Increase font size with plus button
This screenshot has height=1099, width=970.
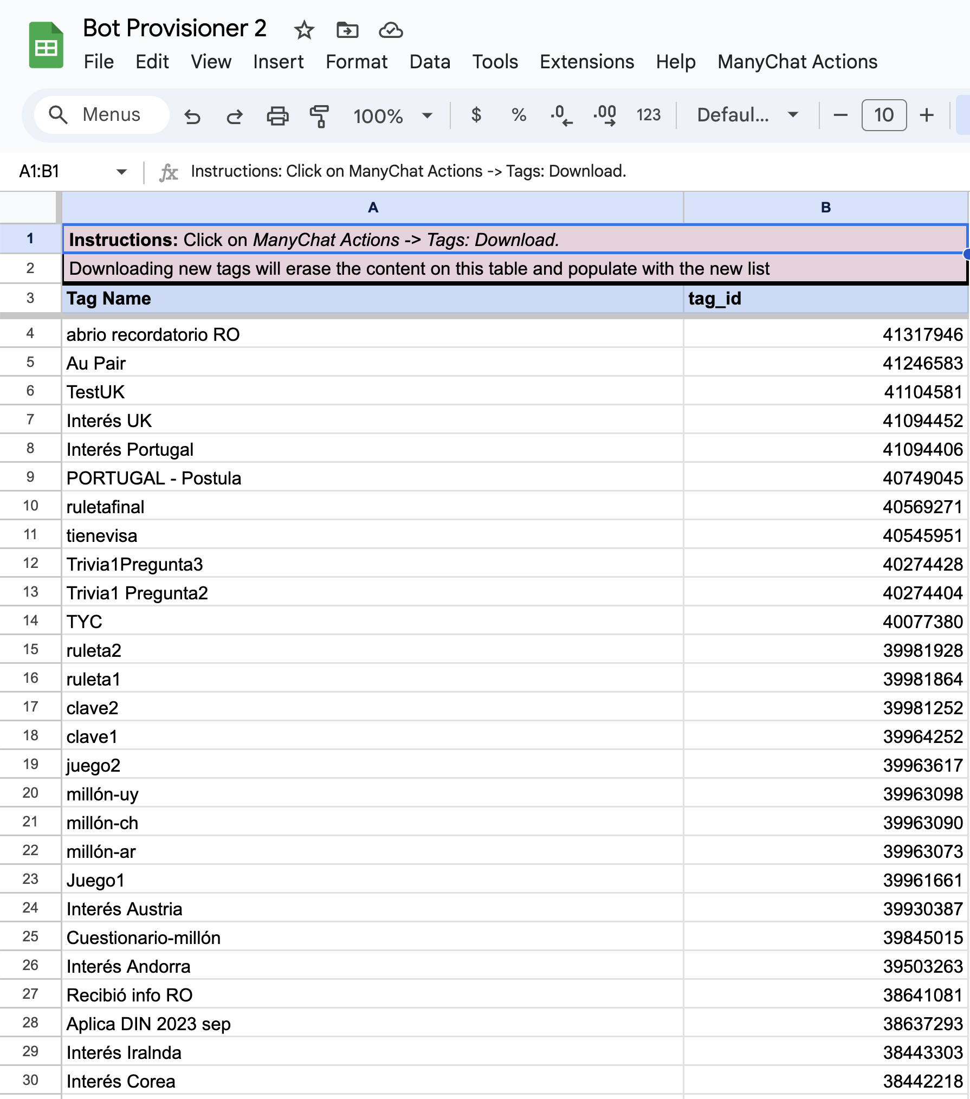[927, 115]
